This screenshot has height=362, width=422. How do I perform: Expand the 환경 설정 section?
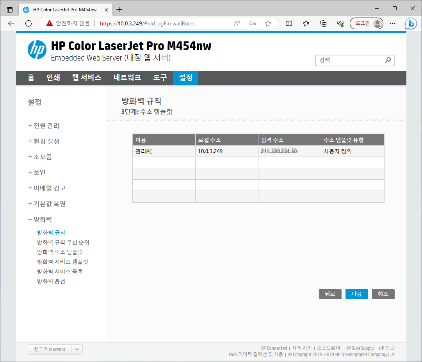coord(44,141)
